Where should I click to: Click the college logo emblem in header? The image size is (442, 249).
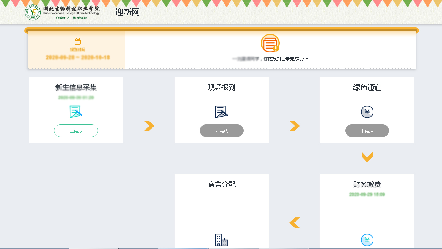[x=33, y=12]
